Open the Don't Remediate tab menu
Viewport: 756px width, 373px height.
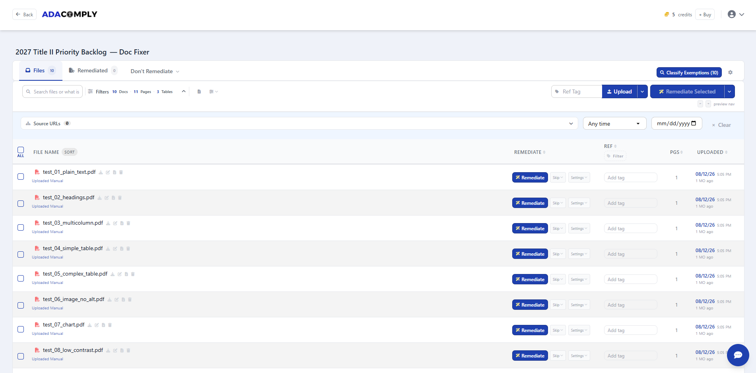[155, 71]
